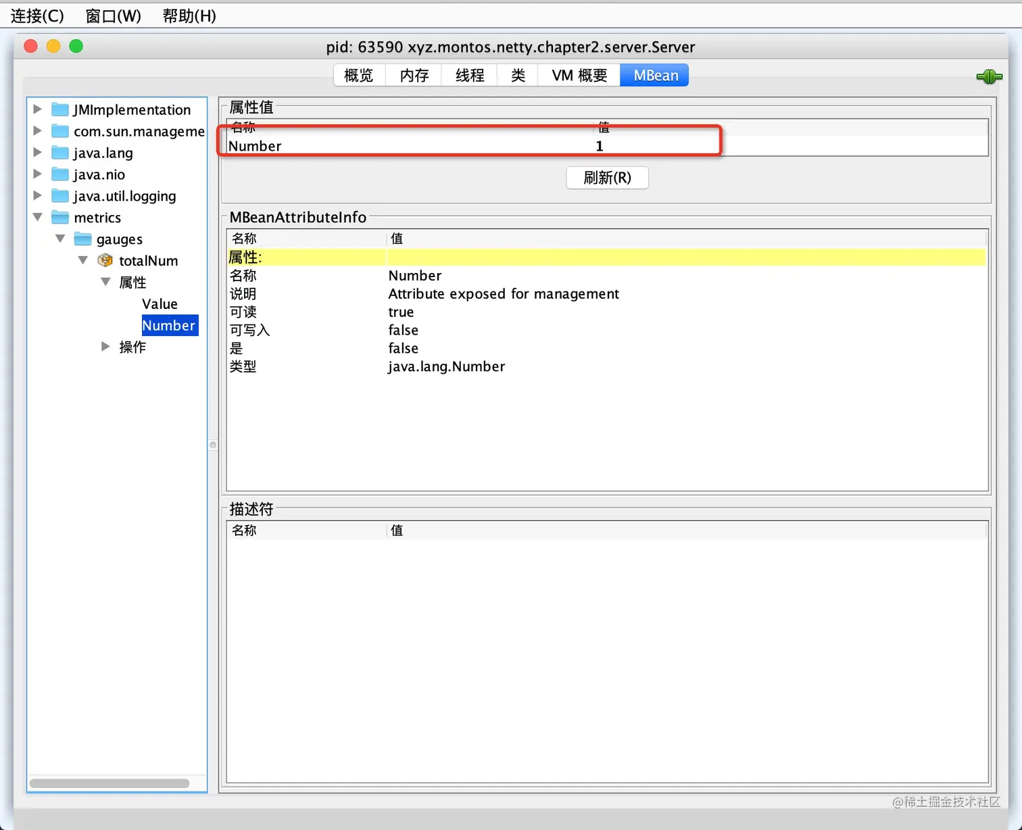
Task: Click the 名称 Number info row
Action: tap(606, 275)
